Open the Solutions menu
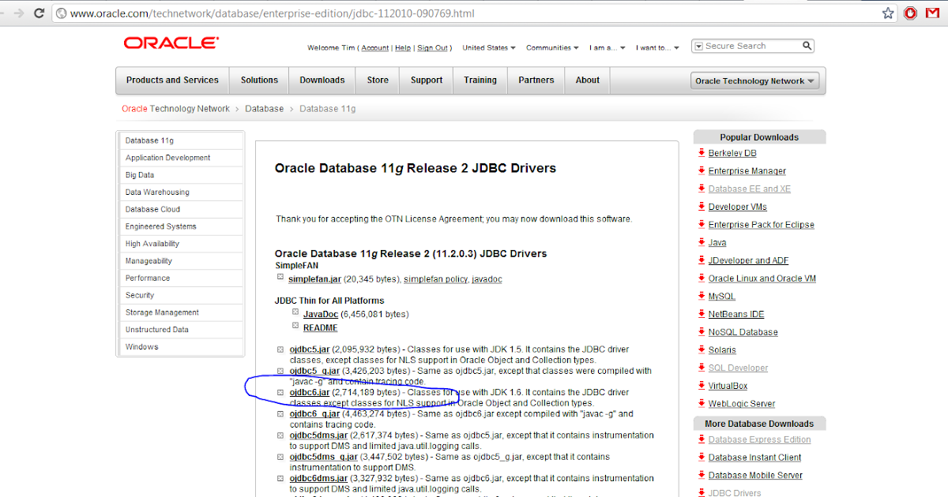This screenshot has width=948, height=497. [x=259, y=80]
